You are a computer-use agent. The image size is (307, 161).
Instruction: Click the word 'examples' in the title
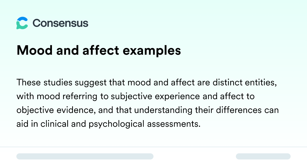(x=152, y=51)
